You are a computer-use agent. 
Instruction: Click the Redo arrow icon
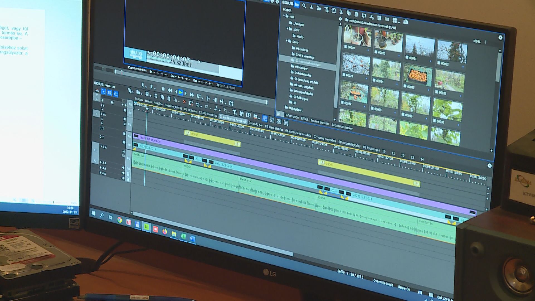coord(206,106)
